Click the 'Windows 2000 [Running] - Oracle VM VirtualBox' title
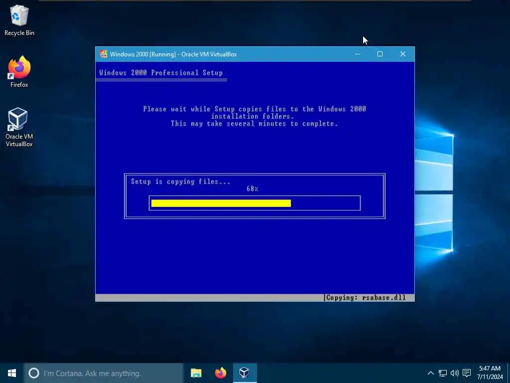 click(x=173, y=54)
